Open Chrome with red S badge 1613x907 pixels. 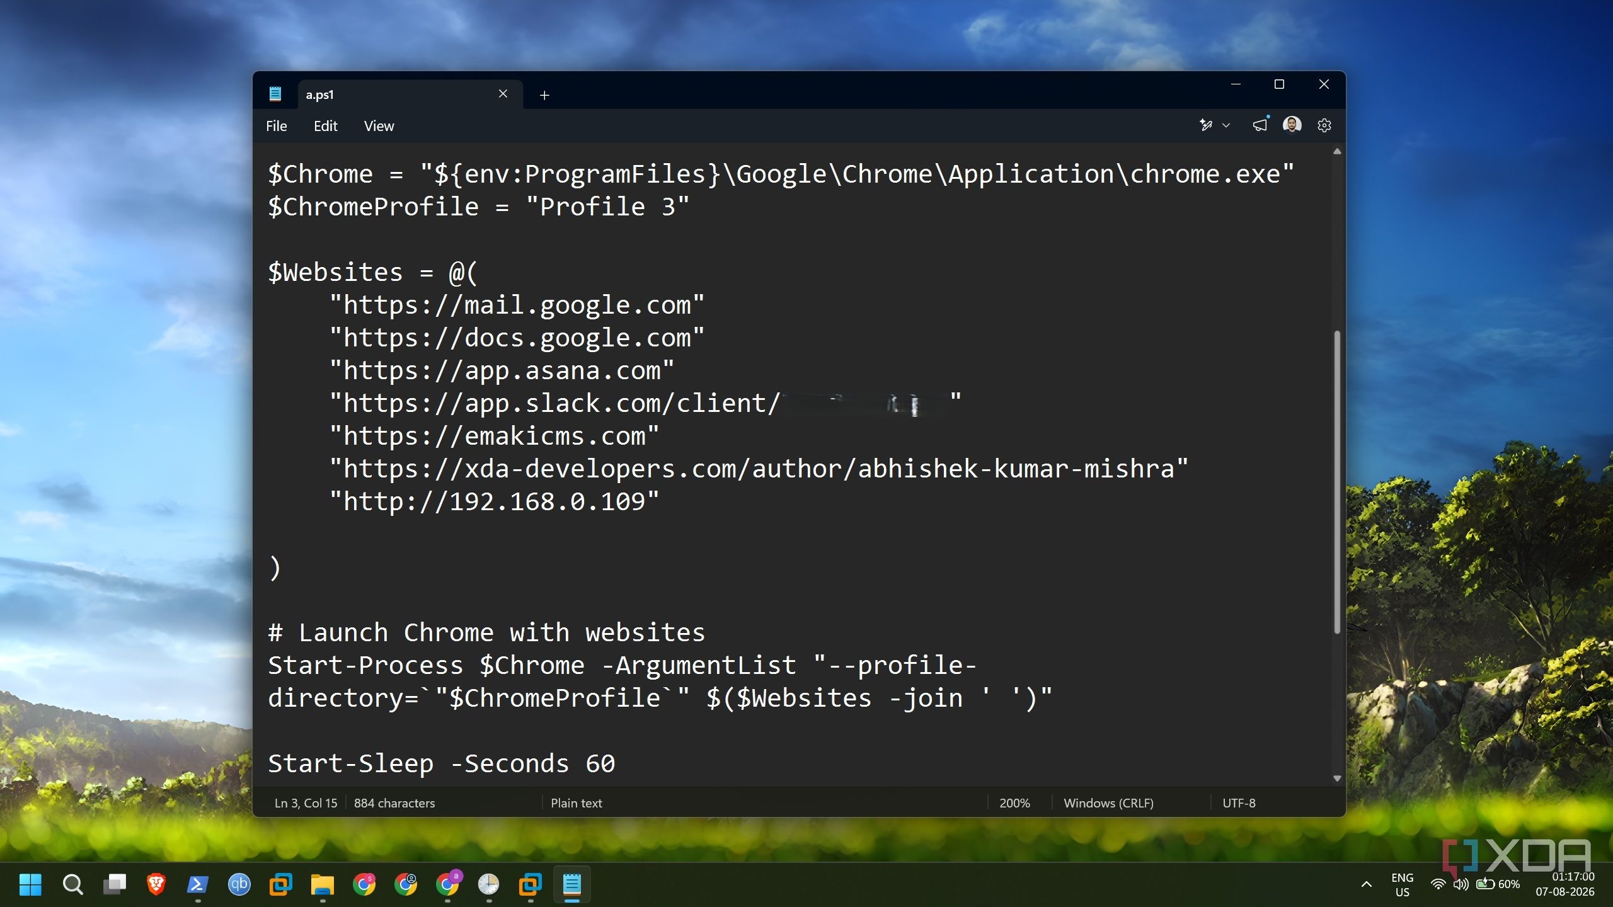(364, 884)
